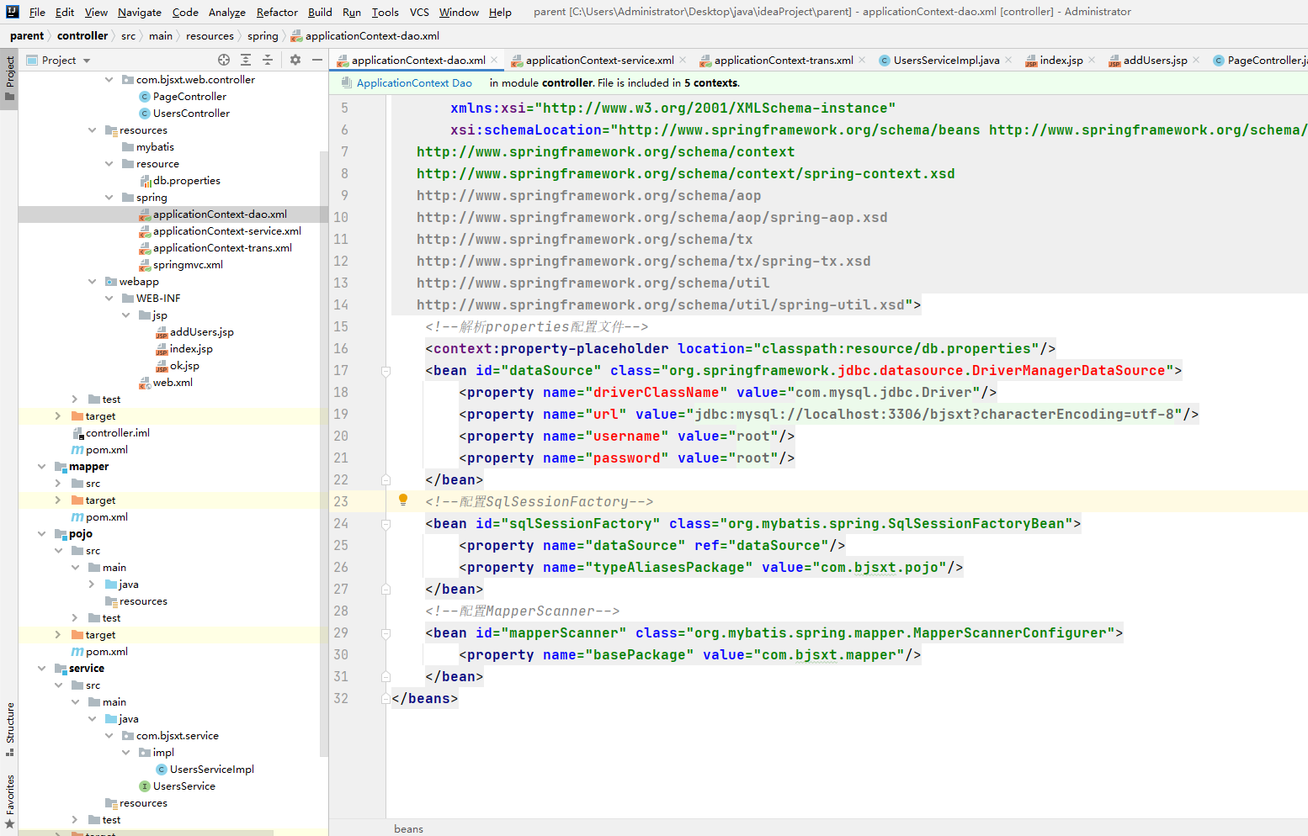Select ok.jsp file in tree

tap(184, 366)
